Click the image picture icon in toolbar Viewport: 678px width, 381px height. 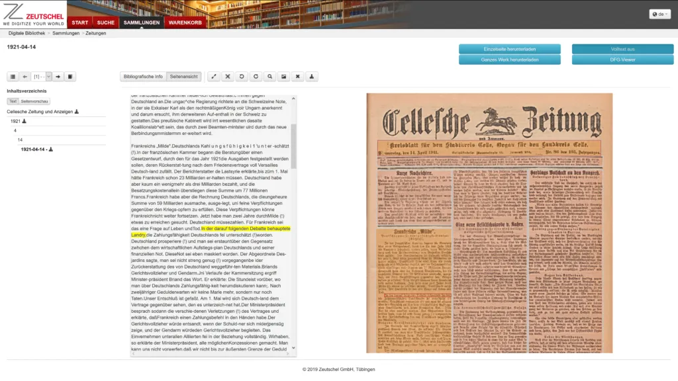pos(284,77)
